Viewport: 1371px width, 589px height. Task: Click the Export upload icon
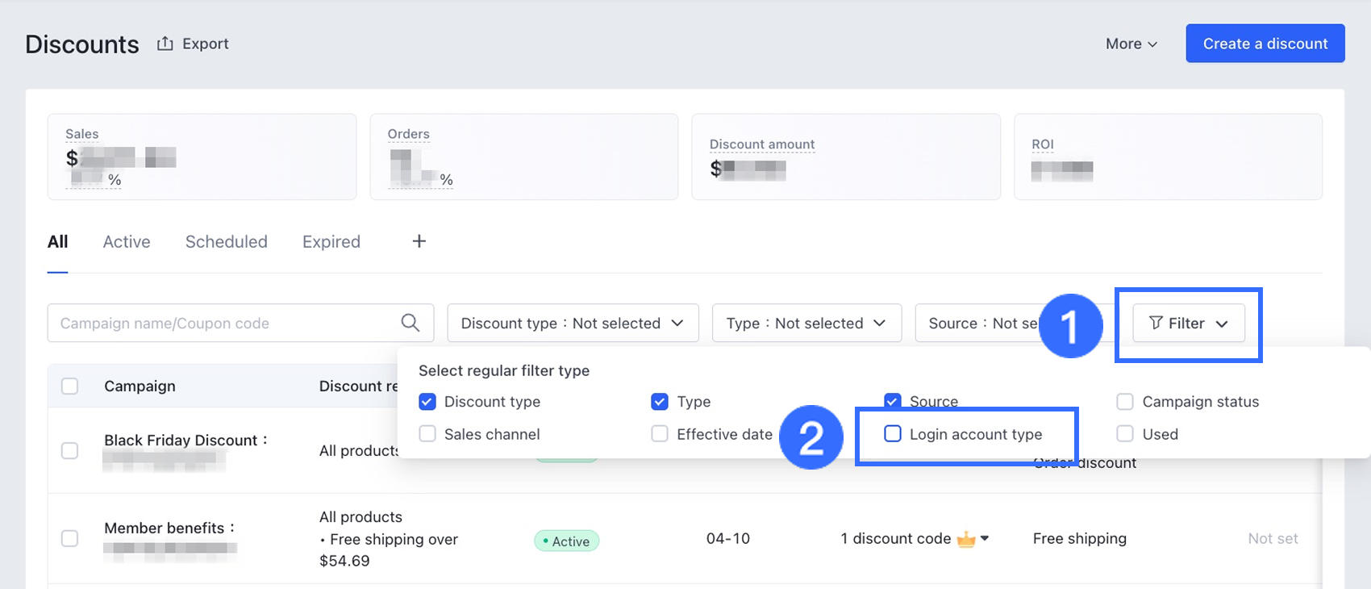tap(165, 44)
